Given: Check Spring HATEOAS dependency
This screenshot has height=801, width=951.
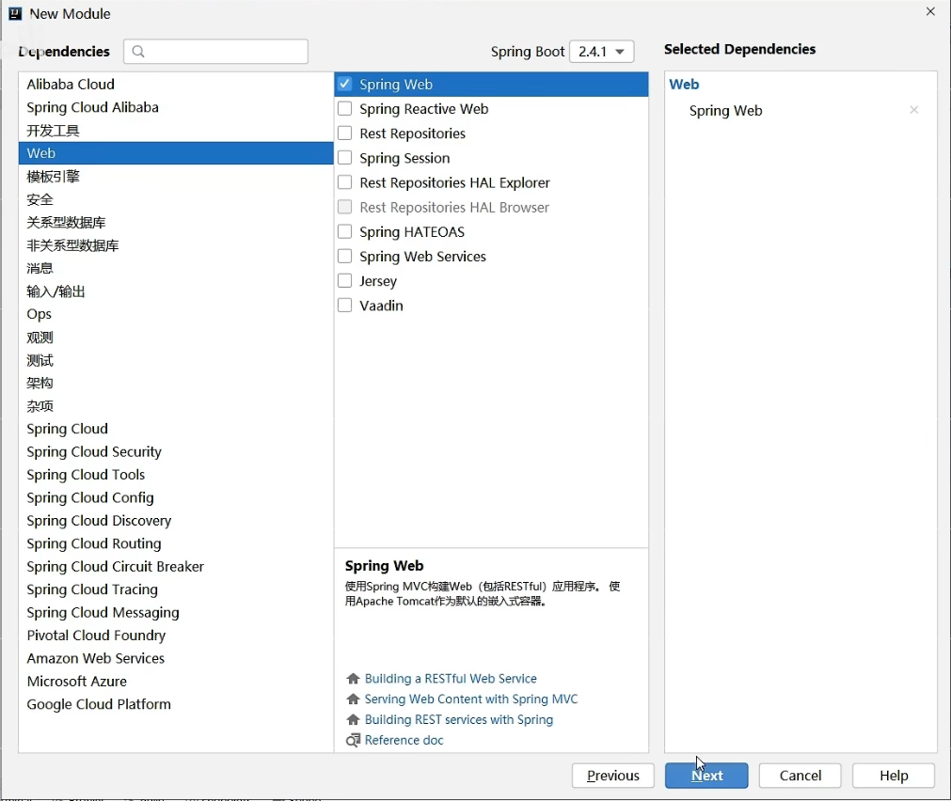Looking at the screenshot, I should click(344, 231).
